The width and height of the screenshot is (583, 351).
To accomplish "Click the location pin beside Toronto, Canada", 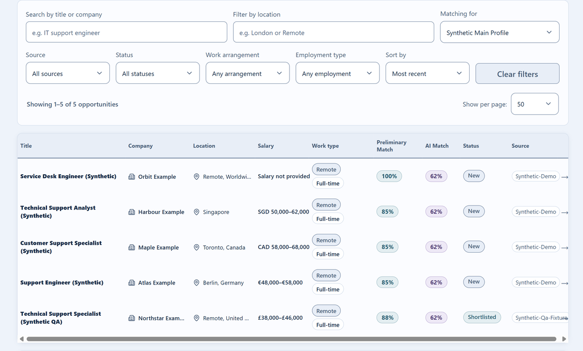I will point(196,247).
